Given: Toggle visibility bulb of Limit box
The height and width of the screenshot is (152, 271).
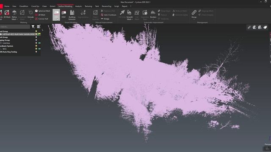Looking at the screenshot, I should [36, 43].
